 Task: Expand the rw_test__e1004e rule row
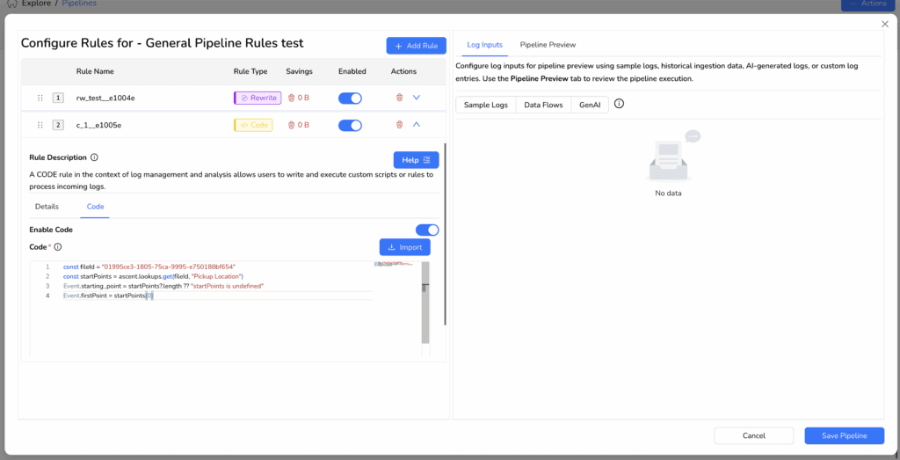pyautogui.click(x=417, y=98)
